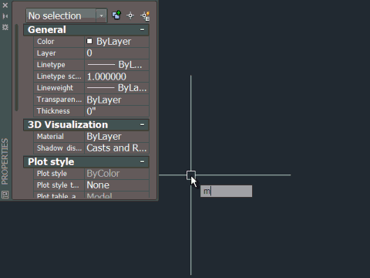Open the Material ByLayer value
Viewport: 370px width, 278px height.
(117, 137)
